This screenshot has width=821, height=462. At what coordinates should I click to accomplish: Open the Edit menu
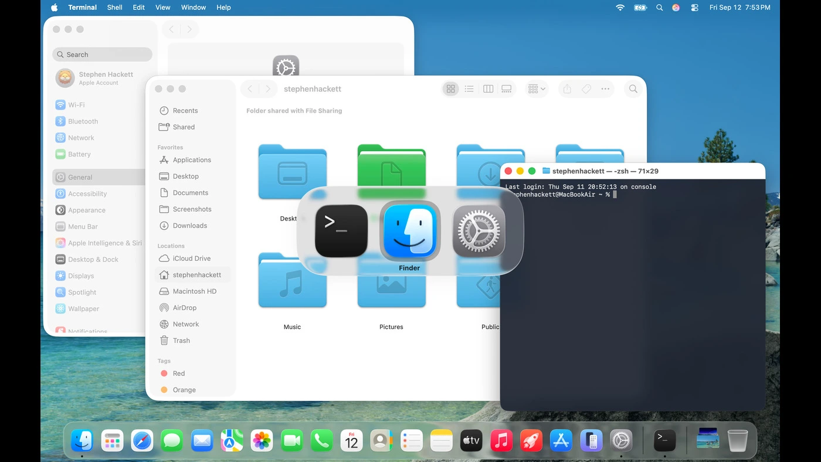coord(138,8)
